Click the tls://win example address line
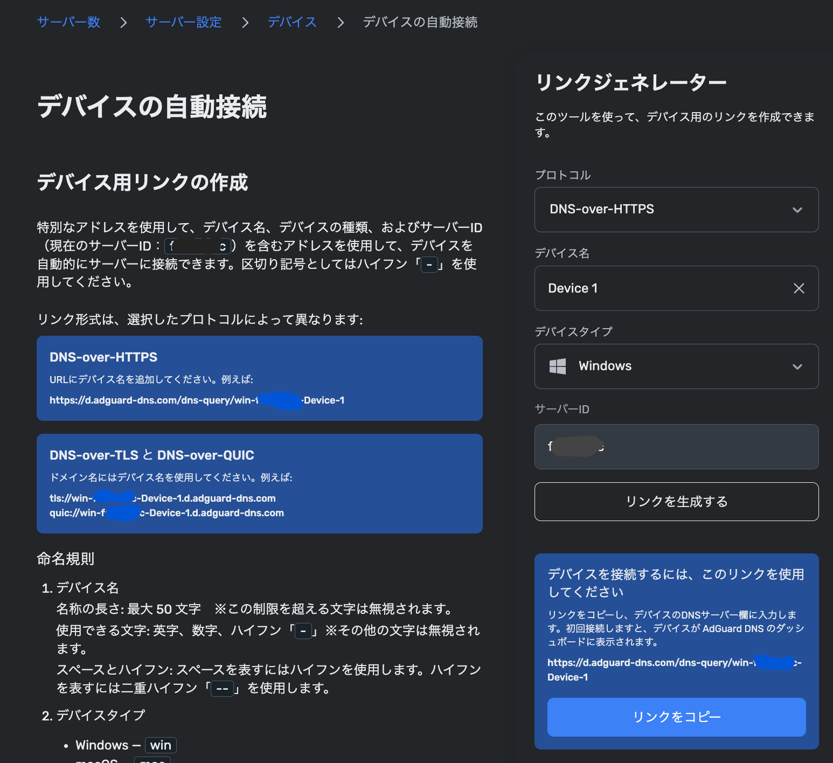The image size is (833, 763). click(163, 498)
